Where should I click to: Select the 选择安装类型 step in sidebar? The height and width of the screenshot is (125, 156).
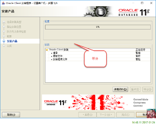[x=14, y=22]
